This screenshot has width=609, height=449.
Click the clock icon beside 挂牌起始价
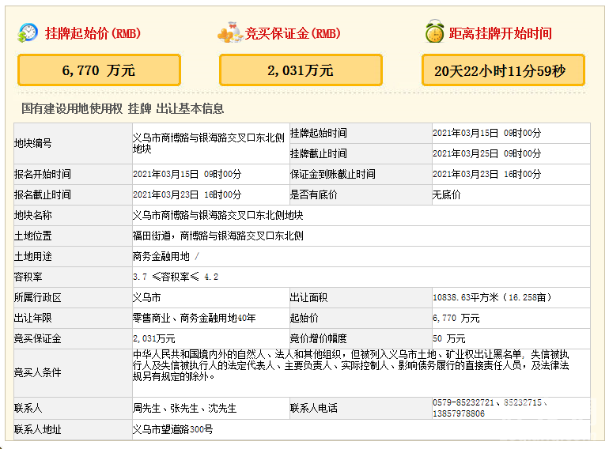pos(28,32)
